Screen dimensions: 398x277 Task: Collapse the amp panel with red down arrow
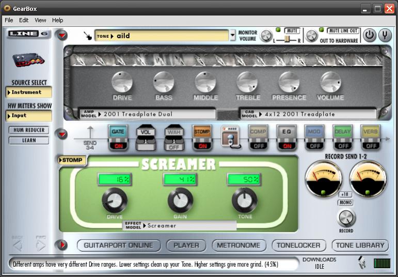pos(62,35)
